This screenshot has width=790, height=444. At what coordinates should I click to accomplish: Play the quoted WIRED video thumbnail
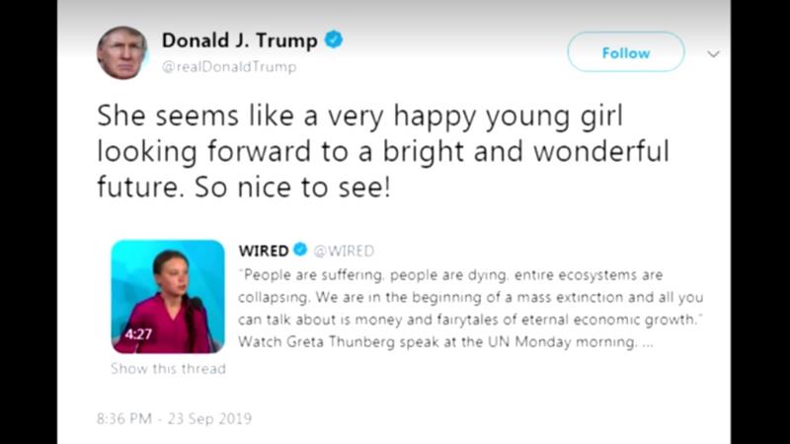(168, 295)
